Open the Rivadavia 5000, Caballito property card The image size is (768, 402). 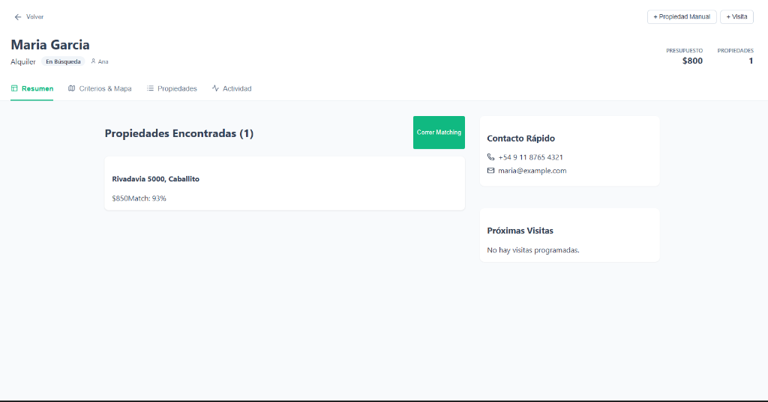(284, 183)
